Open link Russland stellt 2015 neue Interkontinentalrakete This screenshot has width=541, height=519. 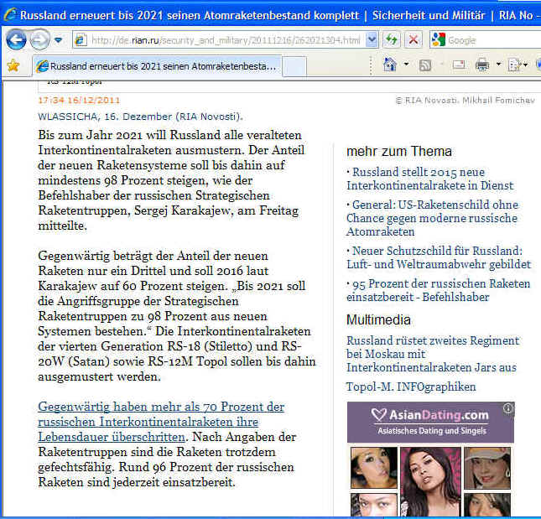[x=430, y=179]
